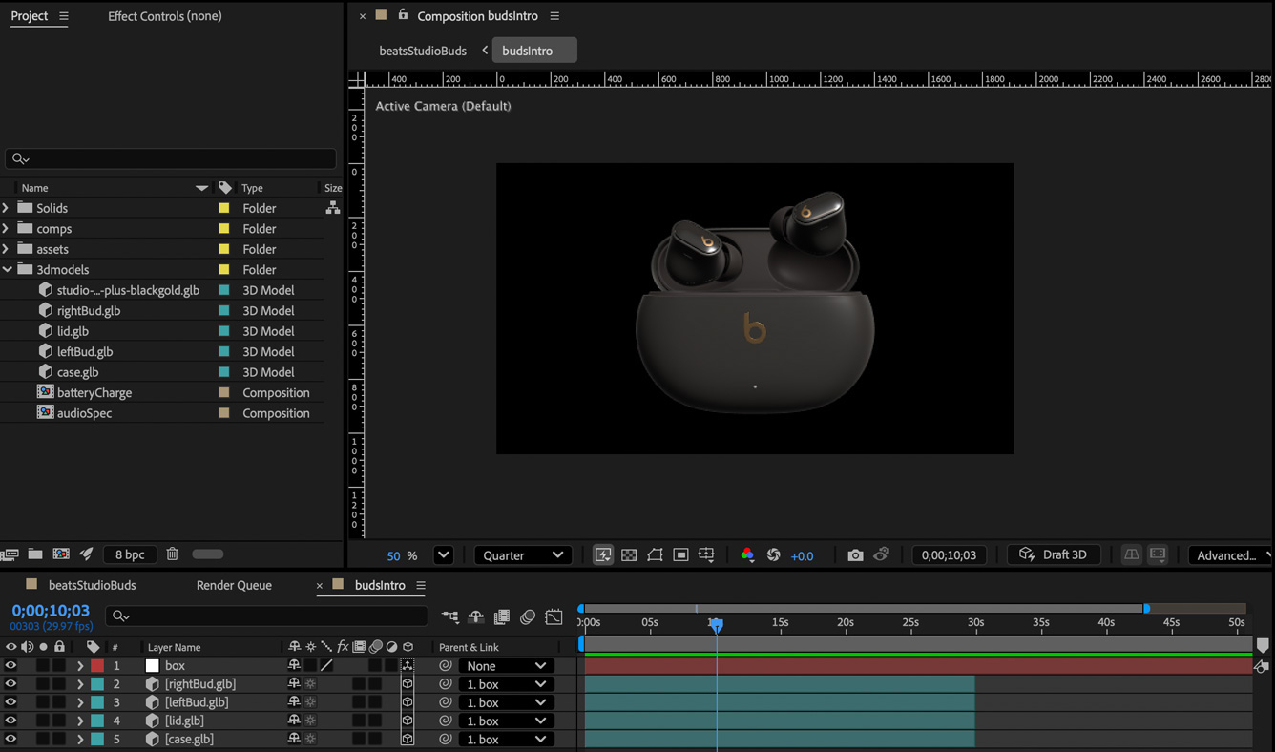1275x752 pixels.
Task: Hide the [rightBud.glb] layer
Action: [x=10, y=684]
